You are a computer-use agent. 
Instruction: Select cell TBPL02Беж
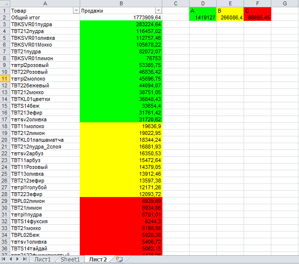coord(45,235)
